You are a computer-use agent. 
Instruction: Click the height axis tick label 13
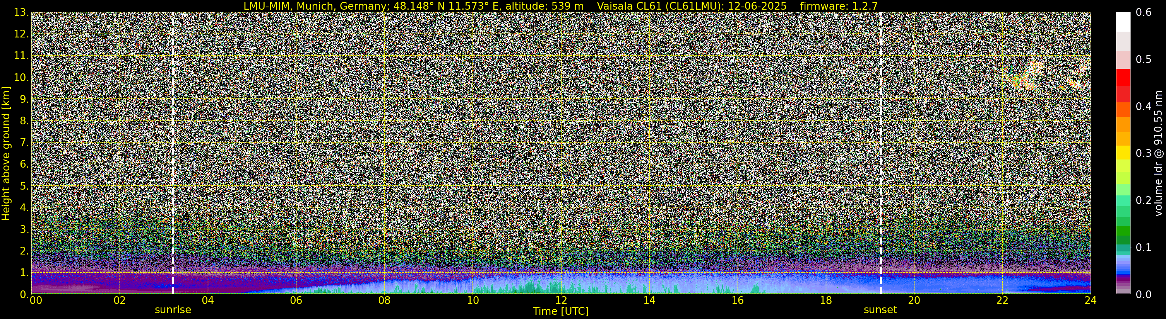pyautogui.click(x=21, y=13)
